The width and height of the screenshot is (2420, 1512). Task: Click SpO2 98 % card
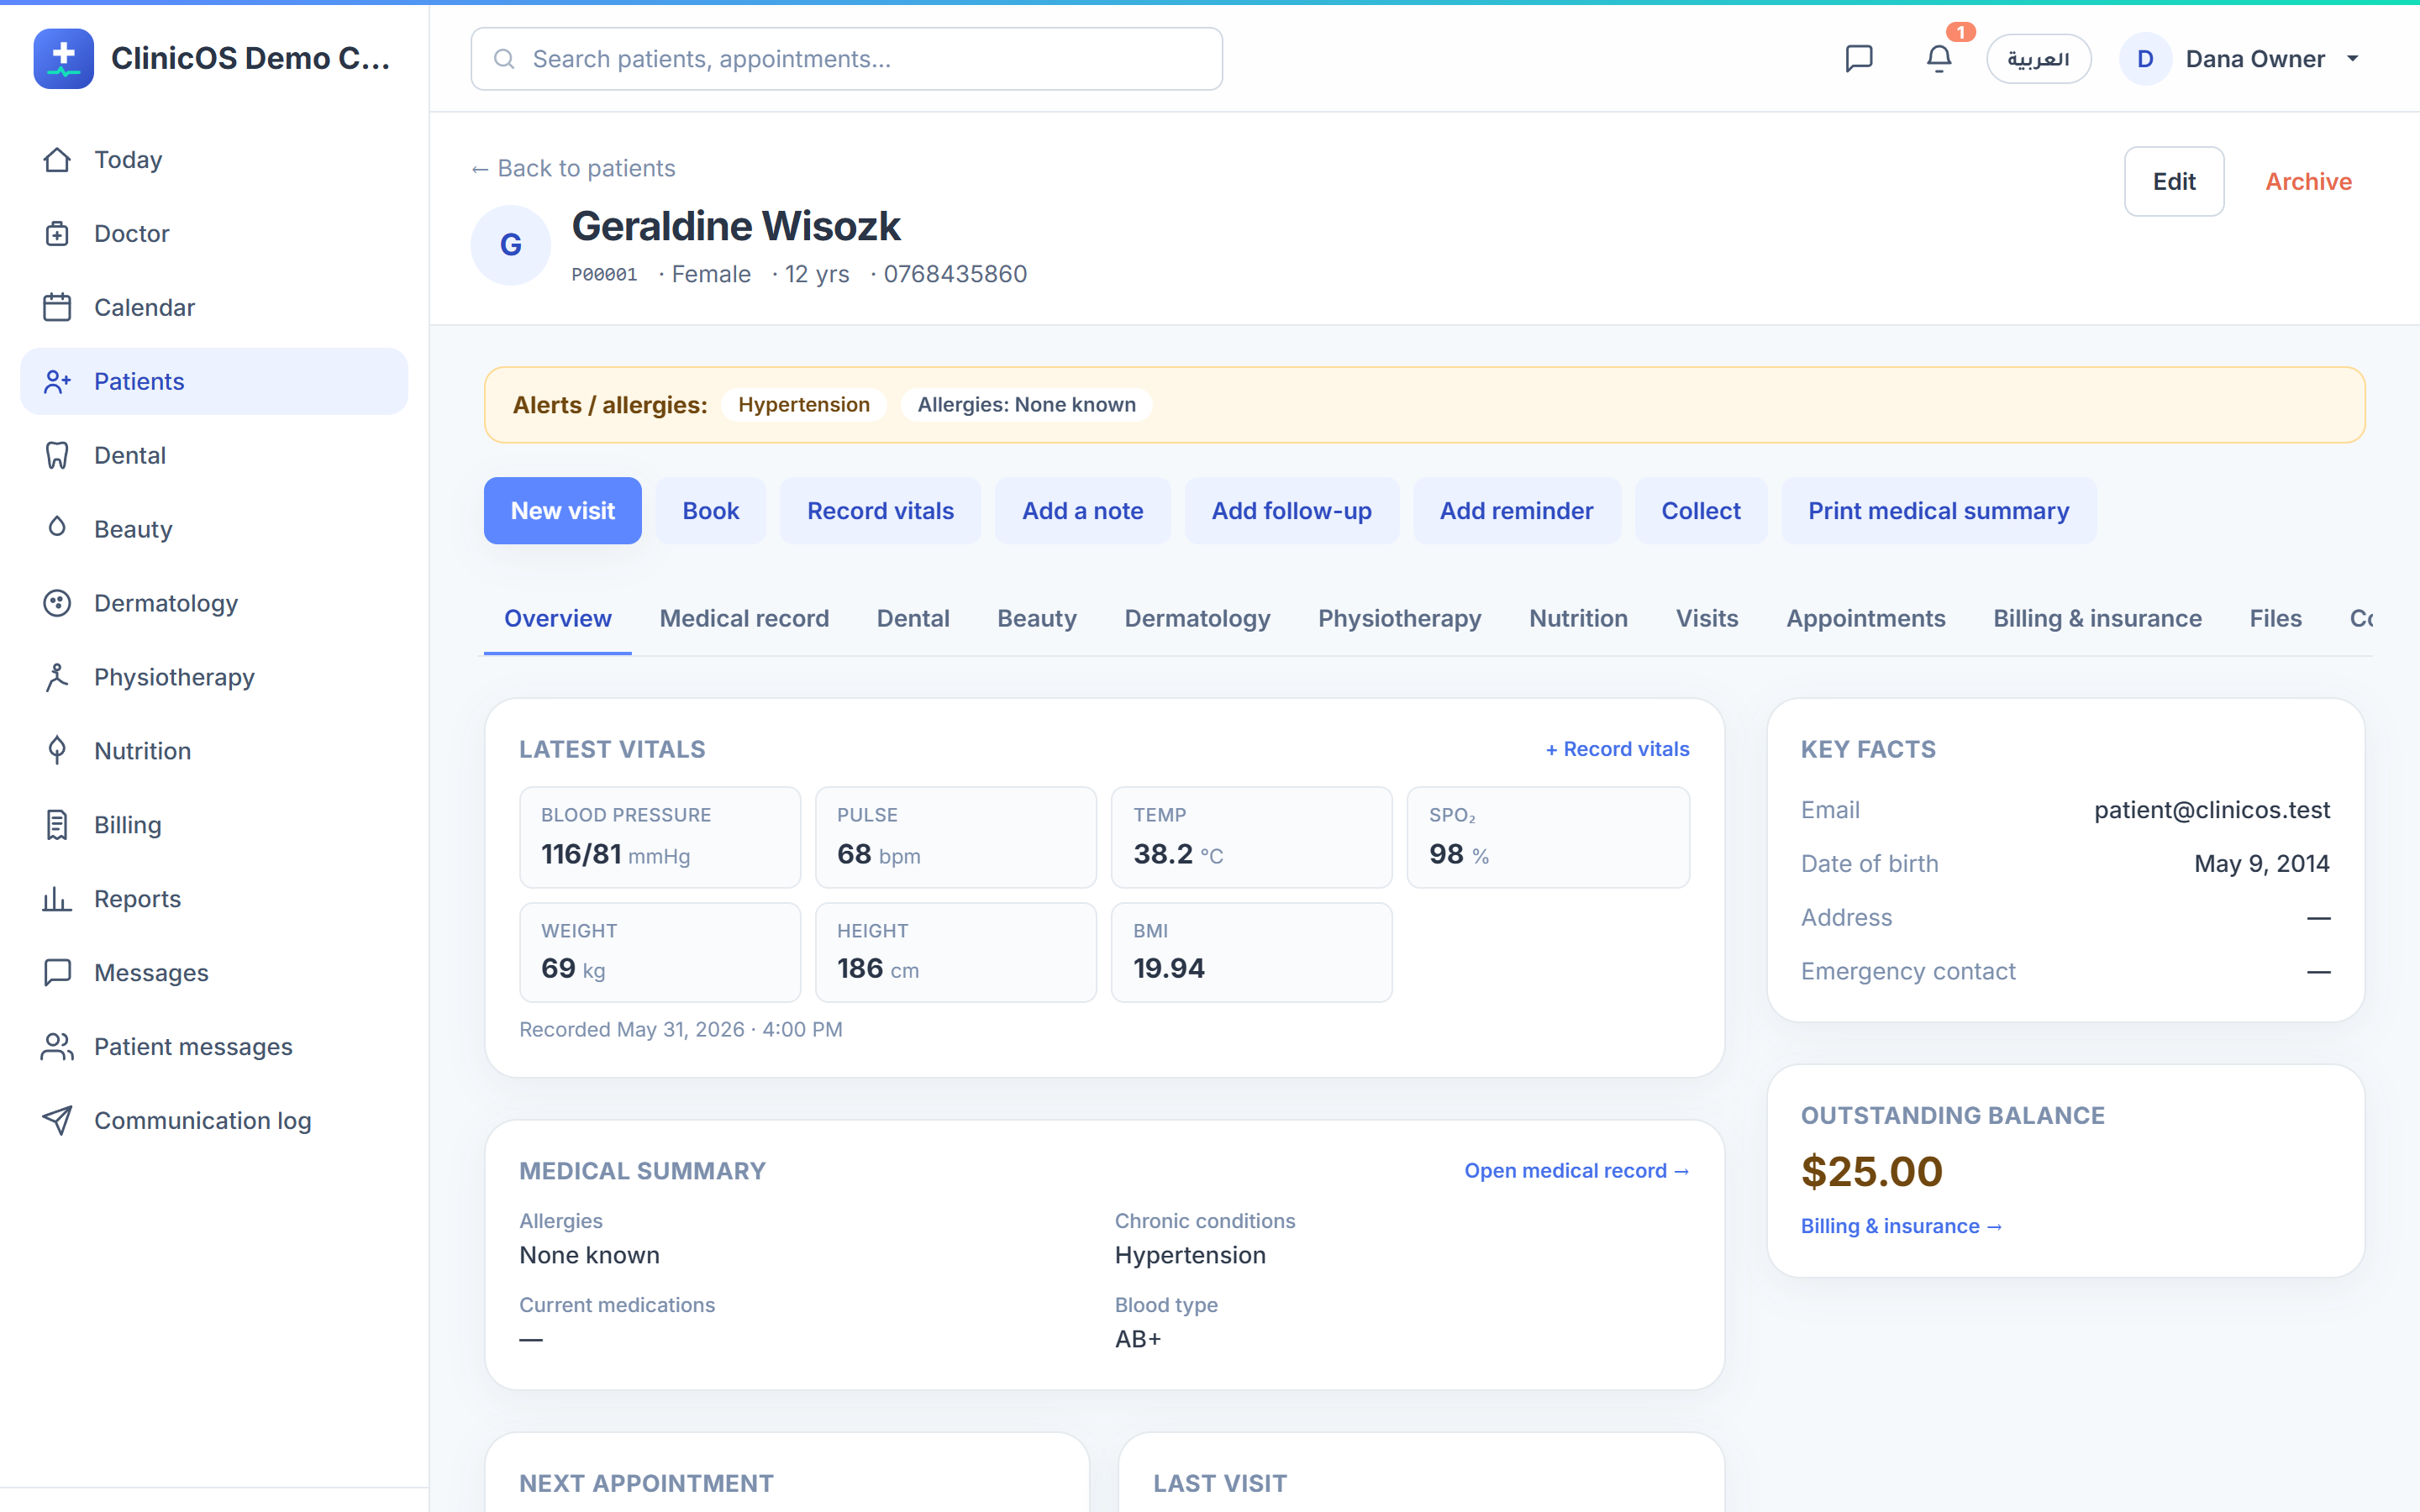point(1548,837)
